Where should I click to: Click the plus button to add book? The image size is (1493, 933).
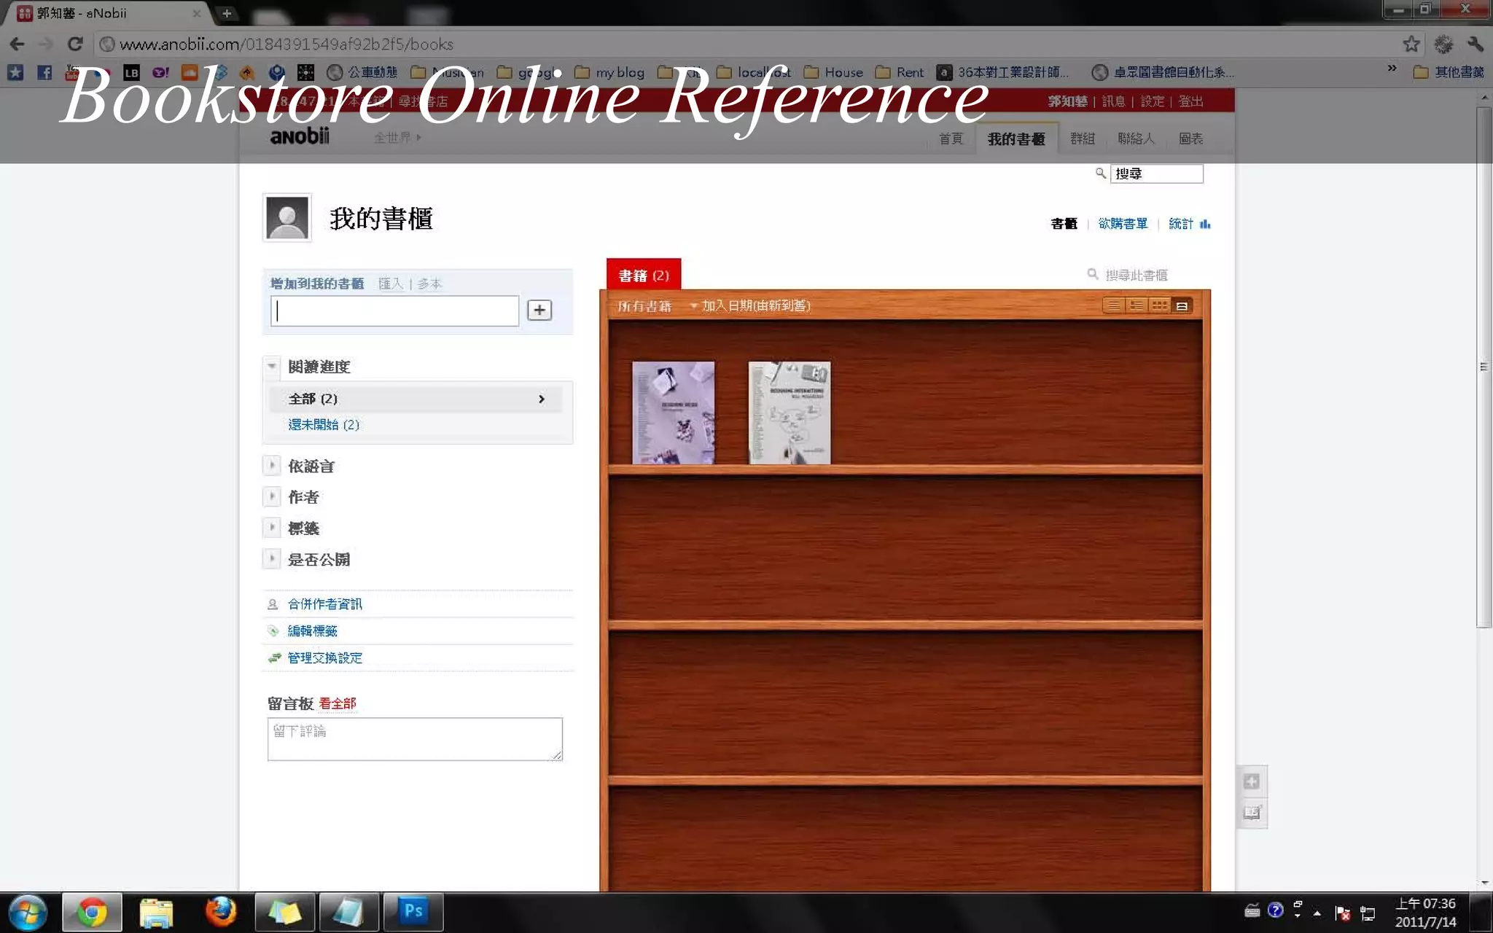click(539, 310)
